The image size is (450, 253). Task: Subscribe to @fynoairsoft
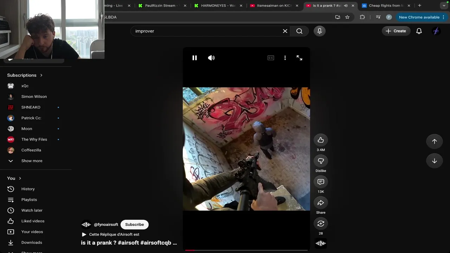(x=135, y=225)
